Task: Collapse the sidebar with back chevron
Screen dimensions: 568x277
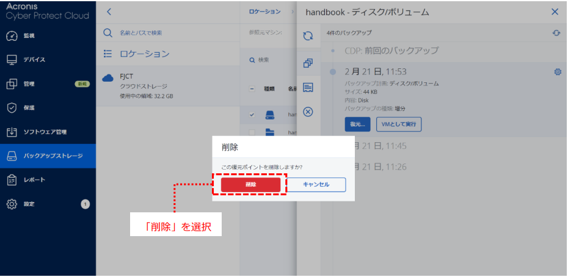Action: pyautogui.click(x=109, y=12)
